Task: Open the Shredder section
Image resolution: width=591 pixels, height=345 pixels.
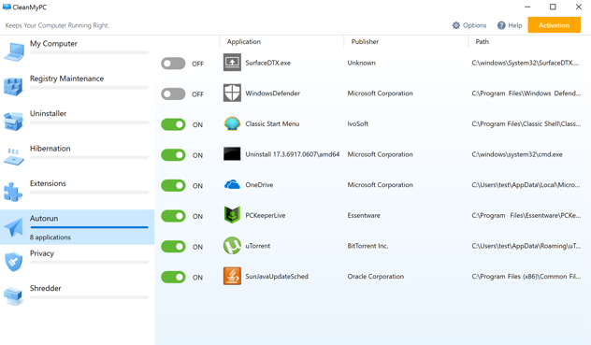Action: (x=77, y=296)
